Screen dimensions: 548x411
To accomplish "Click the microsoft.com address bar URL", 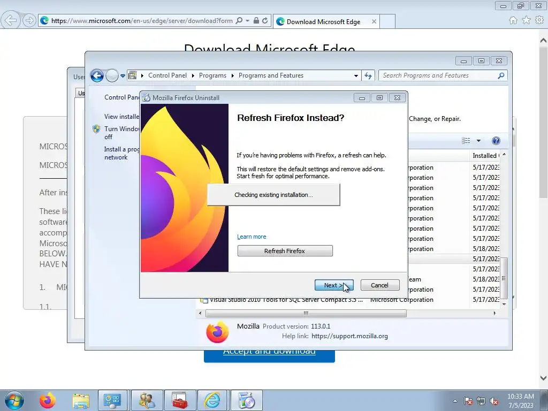I will click(141, 21).
